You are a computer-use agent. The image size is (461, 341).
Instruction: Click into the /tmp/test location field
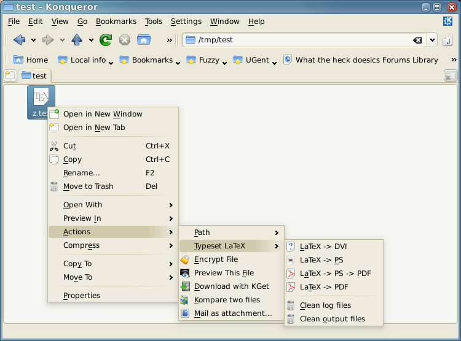coord(303,40)
